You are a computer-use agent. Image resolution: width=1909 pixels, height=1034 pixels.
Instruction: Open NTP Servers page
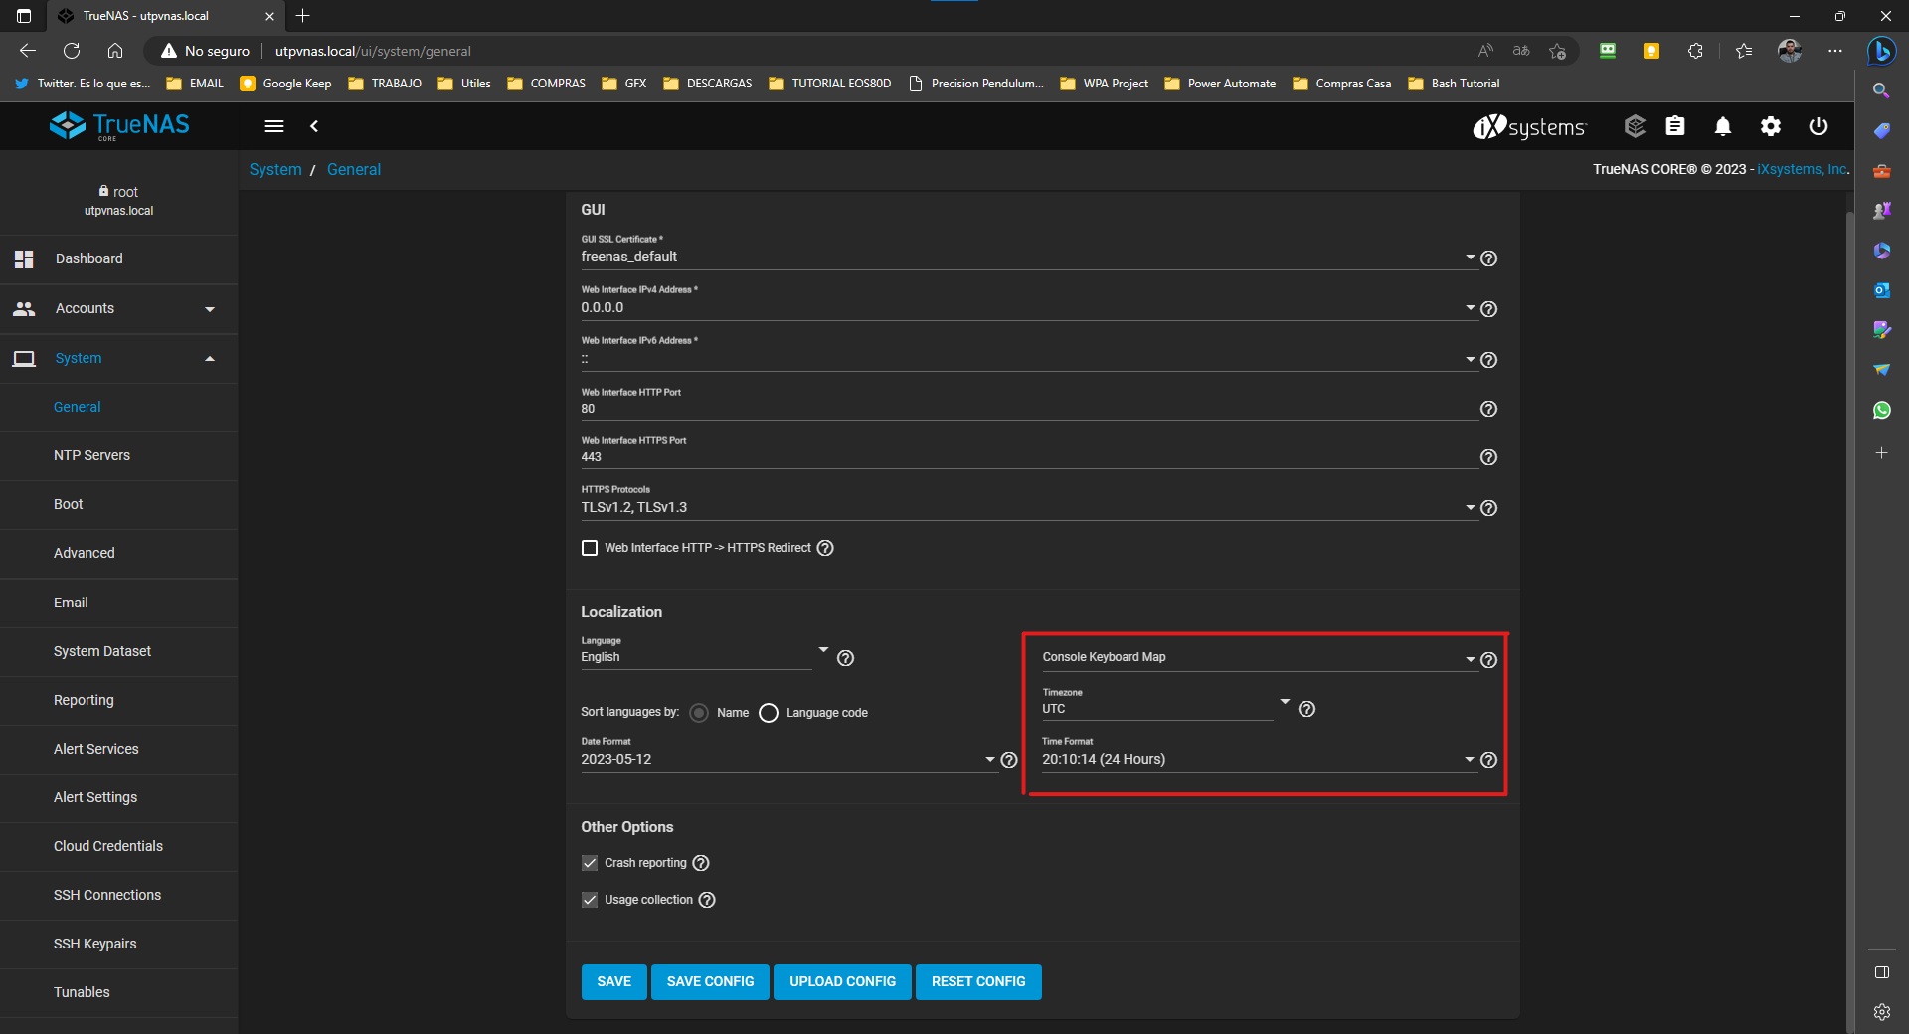[x=119, y=455]
